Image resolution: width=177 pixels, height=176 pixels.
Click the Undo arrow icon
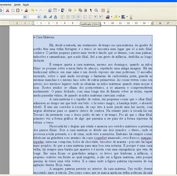click(x=32, y=10)
